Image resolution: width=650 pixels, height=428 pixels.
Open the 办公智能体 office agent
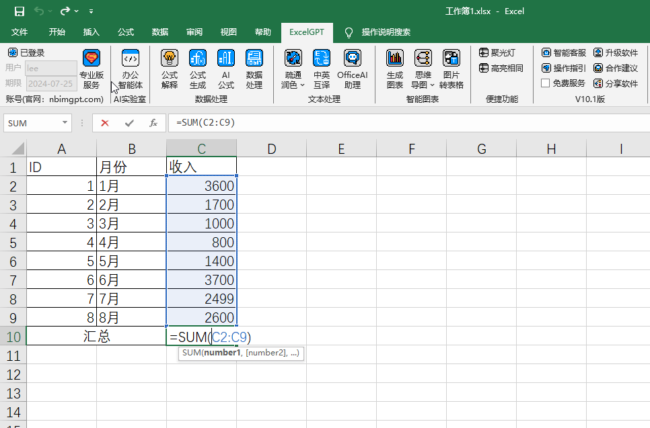click(x=130, y=69)
